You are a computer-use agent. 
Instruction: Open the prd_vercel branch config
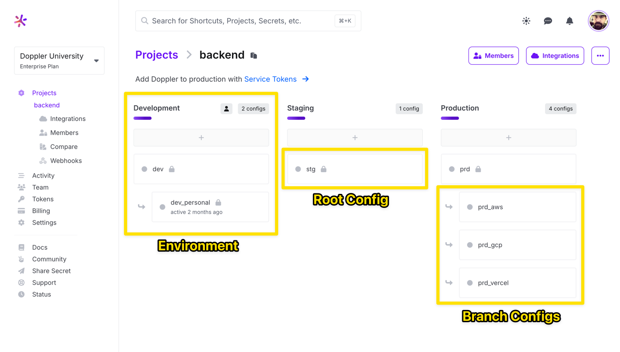(518, 283)
